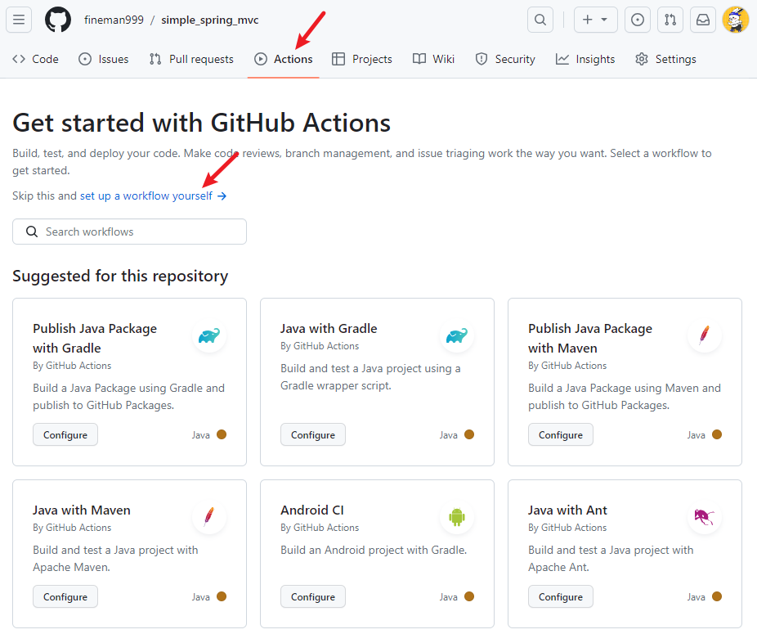Focus the Search workflows field
757x634 pixels.
click(129, 232)
